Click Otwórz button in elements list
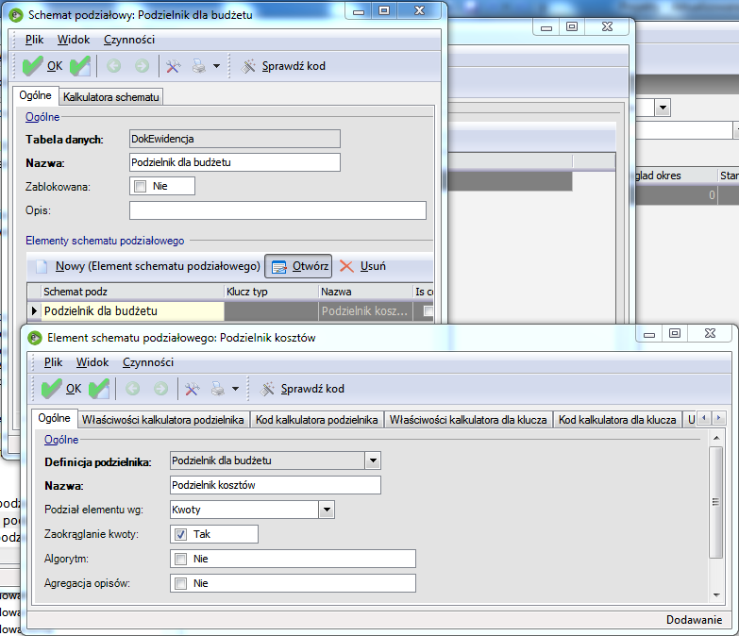The image size is (739, 636). 298,266
